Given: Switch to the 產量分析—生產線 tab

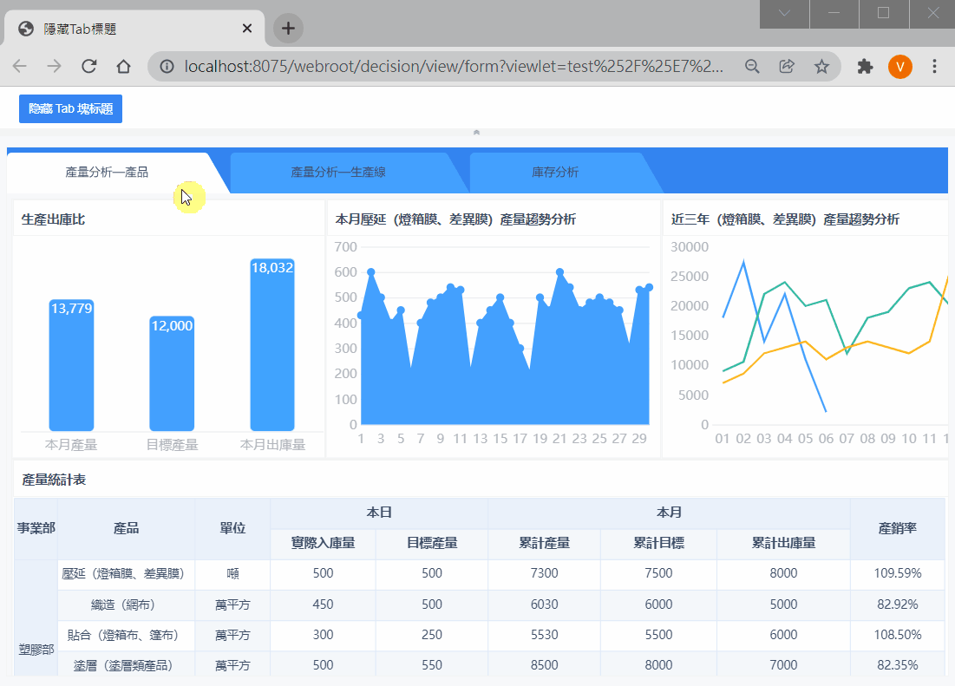Looking at the screenshot, I should tap(337, 171).
